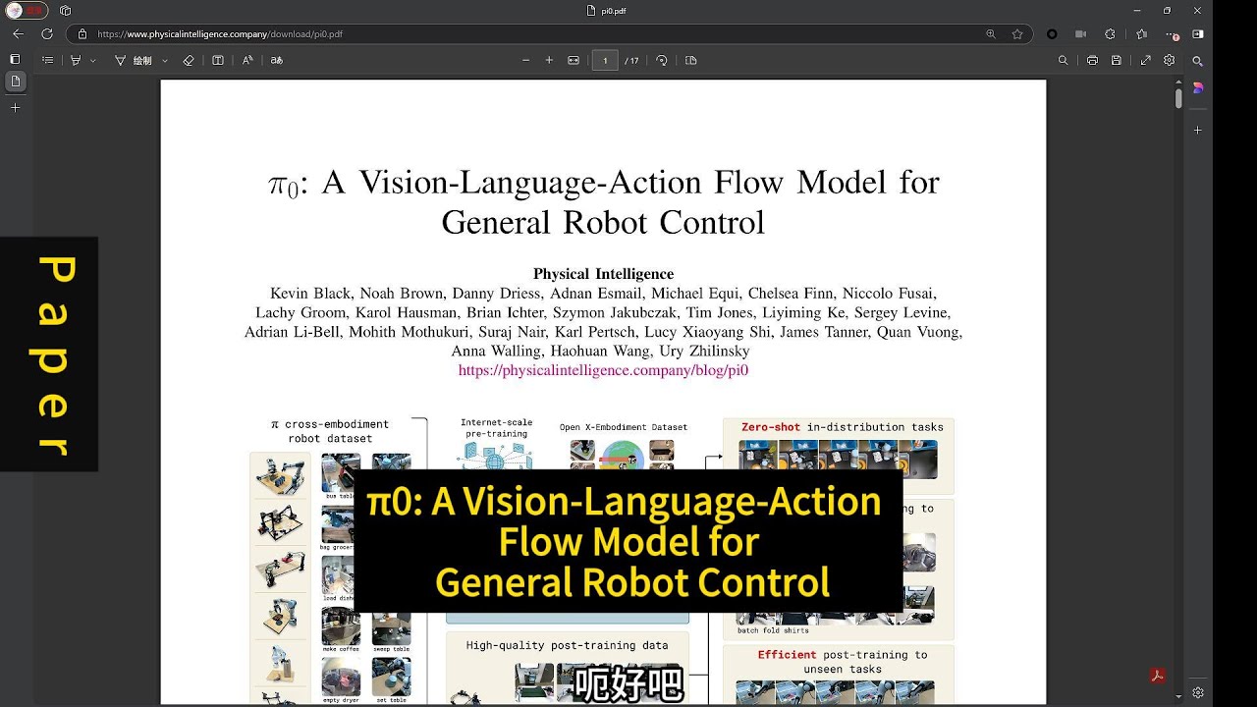Image resolution: width=1257 pixels, height=707 pixels.
Task: Open the Copilot sidebar icon
Action: coord(1198,88)
